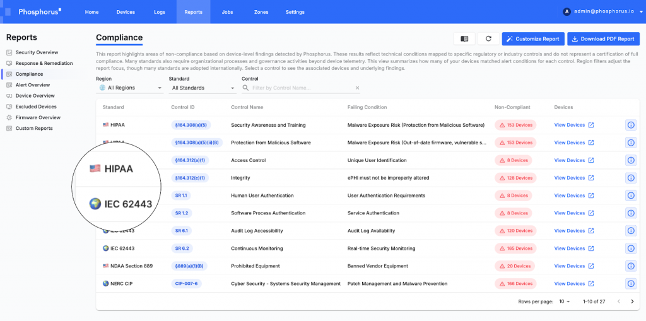
Task: Open Firmware Overview in the sidebar
Action: click(x=38, y=117)
